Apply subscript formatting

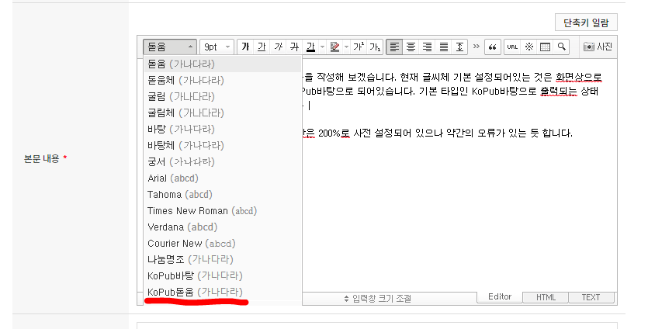point(375,47)
